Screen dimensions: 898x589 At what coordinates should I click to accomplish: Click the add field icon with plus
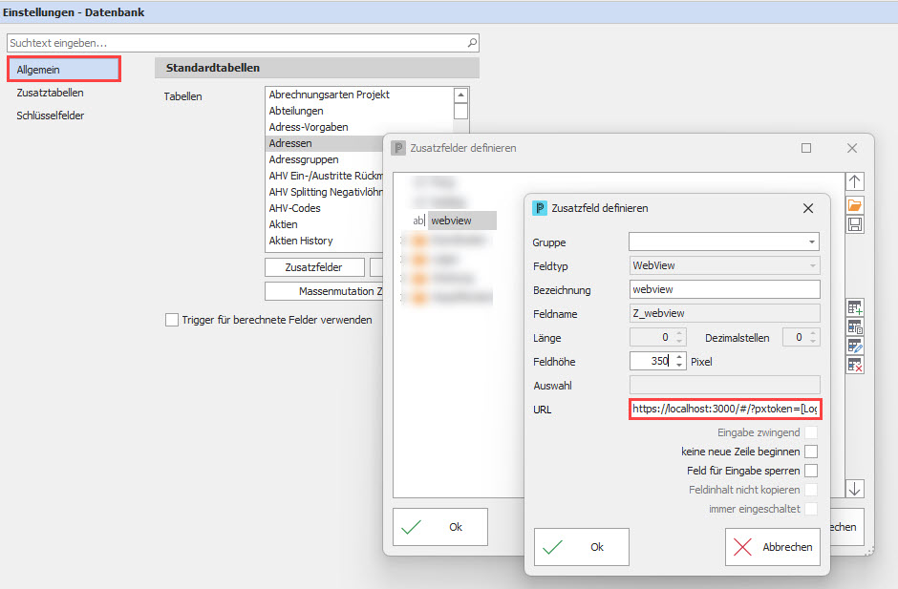coord(855,307)
